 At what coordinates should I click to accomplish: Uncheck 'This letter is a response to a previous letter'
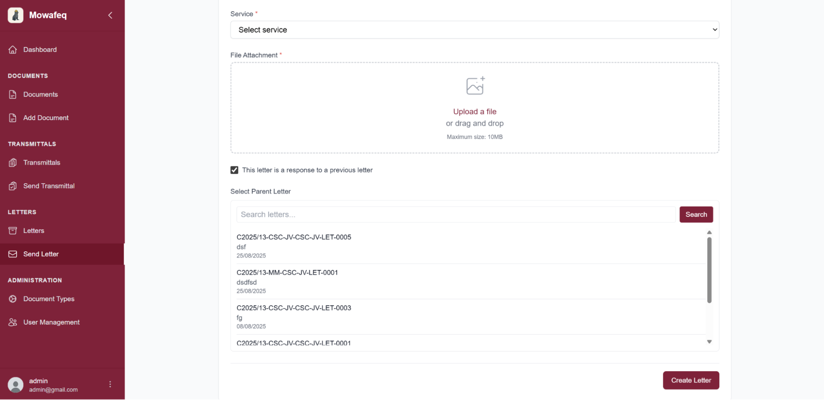(x=234, y=170)
